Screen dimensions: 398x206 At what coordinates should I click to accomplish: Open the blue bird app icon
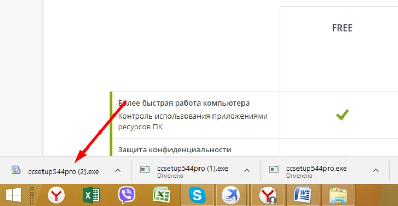click(x=231, y=195)
